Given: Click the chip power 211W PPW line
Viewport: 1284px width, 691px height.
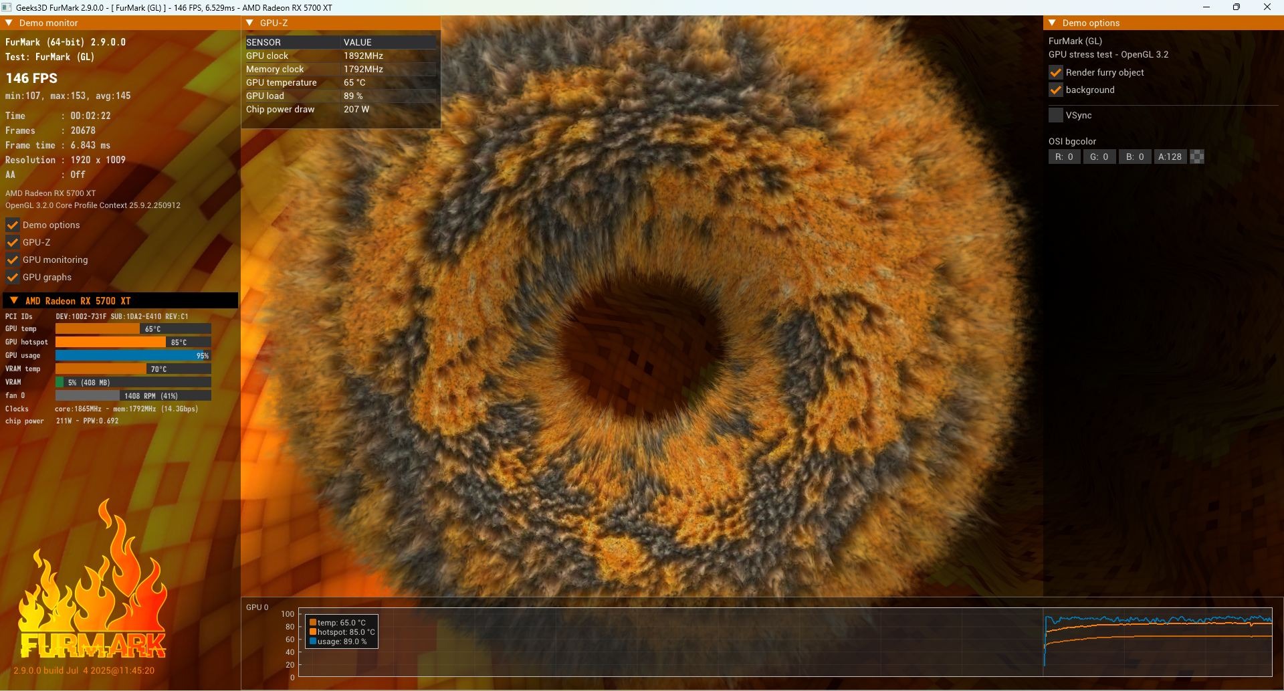Looking at the screenshot, I should [62, 421].
